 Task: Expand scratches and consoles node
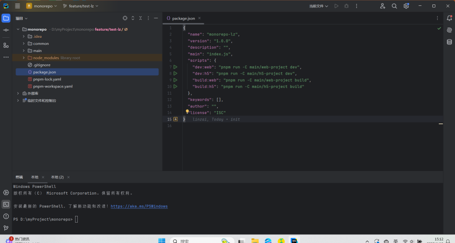(x=18, y=100)
